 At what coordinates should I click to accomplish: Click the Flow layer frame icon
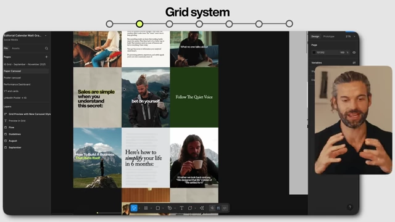(x=6, y=128)
